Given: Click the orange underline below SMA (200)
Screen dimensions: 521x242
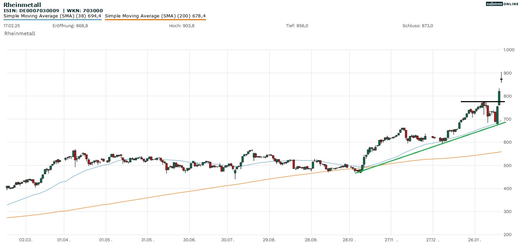Looking at the screenshot, I should coord(155,20).
